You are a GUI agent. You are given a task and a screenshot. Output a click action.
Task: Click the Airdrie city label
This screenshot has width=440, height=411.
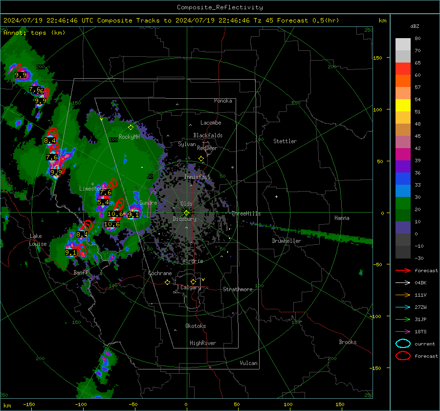pos(193,261)
